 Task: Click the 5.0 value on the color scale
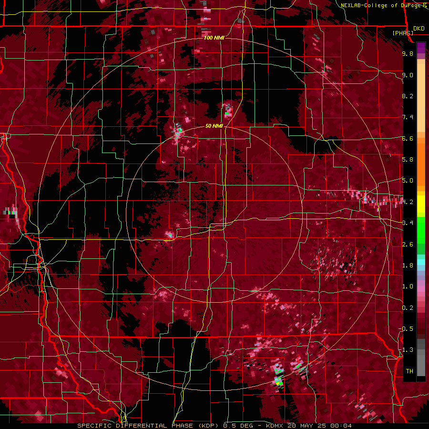pos(408,181)
